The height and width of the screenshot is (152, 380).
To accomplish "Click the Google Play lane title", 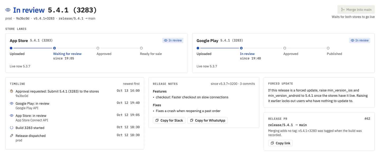I will point(207,41).
